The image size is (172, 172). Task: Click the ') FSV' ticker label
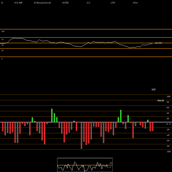pyautogui.click(x=113, y=3)
